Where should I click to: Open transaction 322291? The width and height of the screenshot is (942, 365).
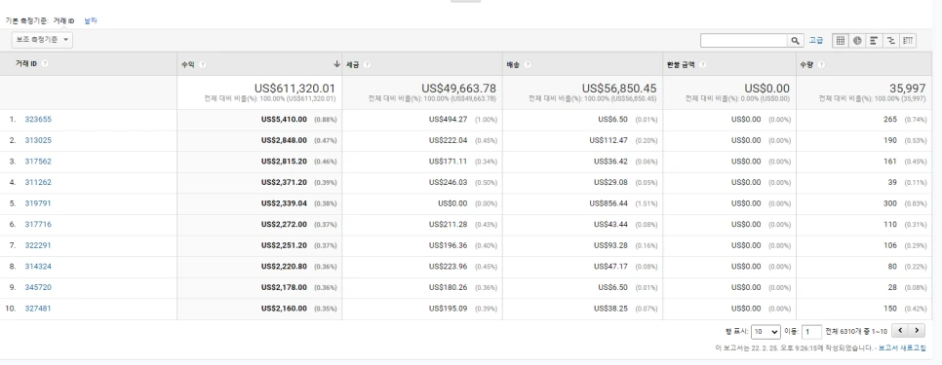38,245
